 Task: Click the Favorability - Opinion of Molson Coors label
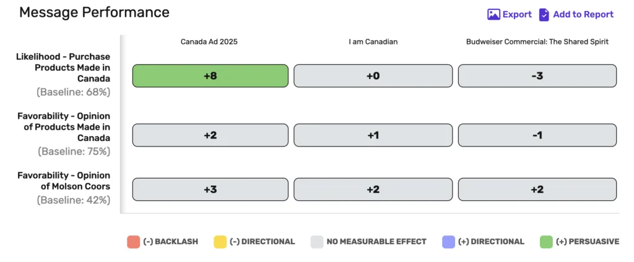coord(64,181)
